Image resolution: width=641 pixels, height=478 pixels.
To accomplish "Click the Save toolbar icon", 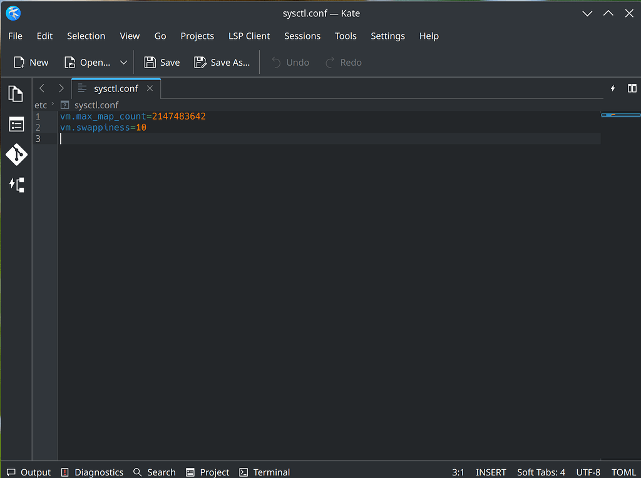I will [162, 62].
